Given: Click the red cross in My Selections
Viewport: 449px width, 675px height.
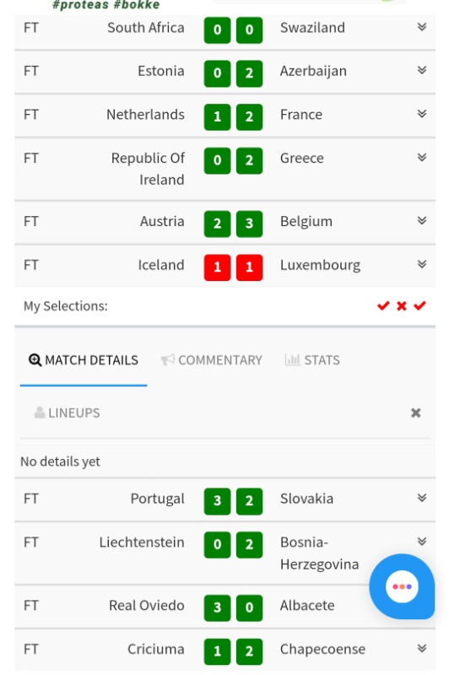Looking at the screenshot, I should tap(402, 305).
